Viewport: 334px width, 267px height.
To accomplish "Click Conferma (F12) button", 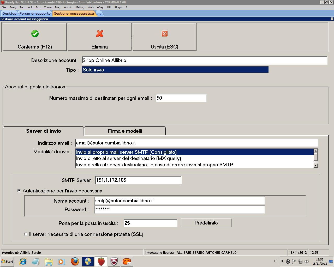I will (x=35, y=37).
